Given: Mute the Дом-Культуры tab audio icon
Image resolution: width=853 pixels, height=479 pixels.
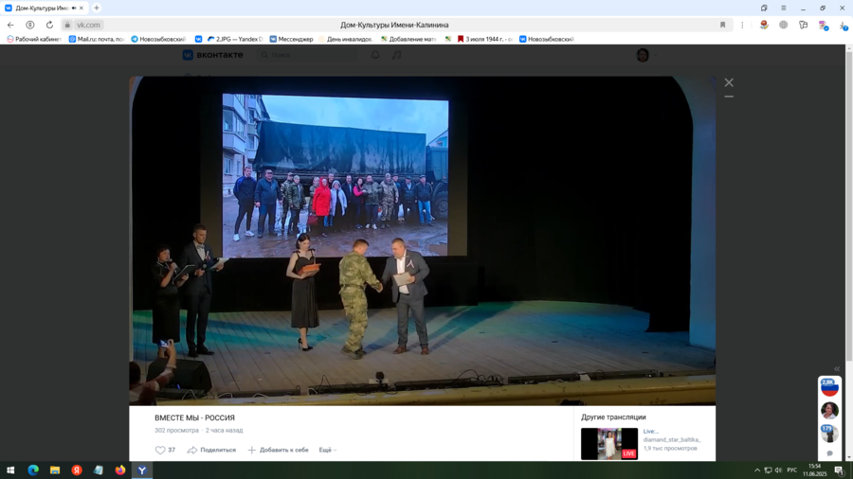Looking at the screenshot, I should point(73,8).
